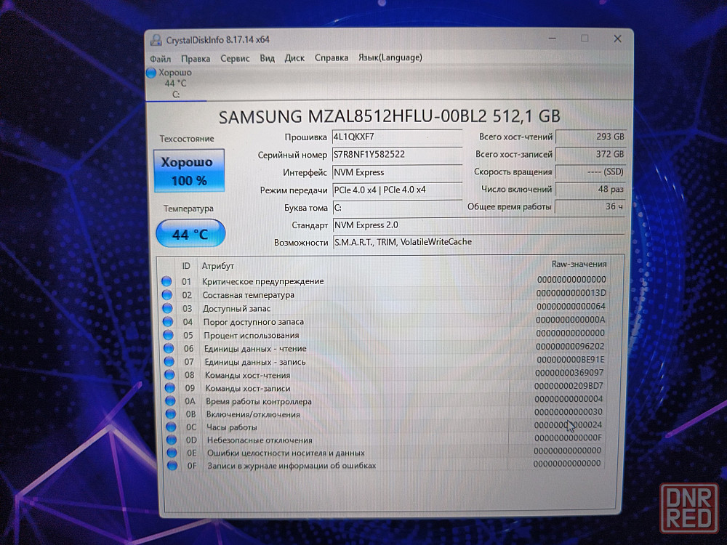This screenshot has width=727, height=545.
Task: Open the Диск menu
Action: point(294,58)
